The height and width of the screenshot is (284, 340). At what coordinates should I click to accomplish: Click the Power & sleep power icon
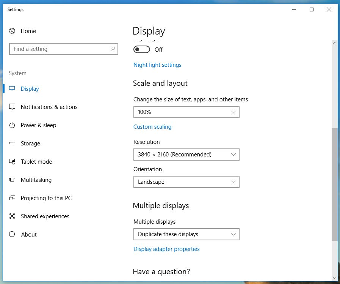click(12, 125)
